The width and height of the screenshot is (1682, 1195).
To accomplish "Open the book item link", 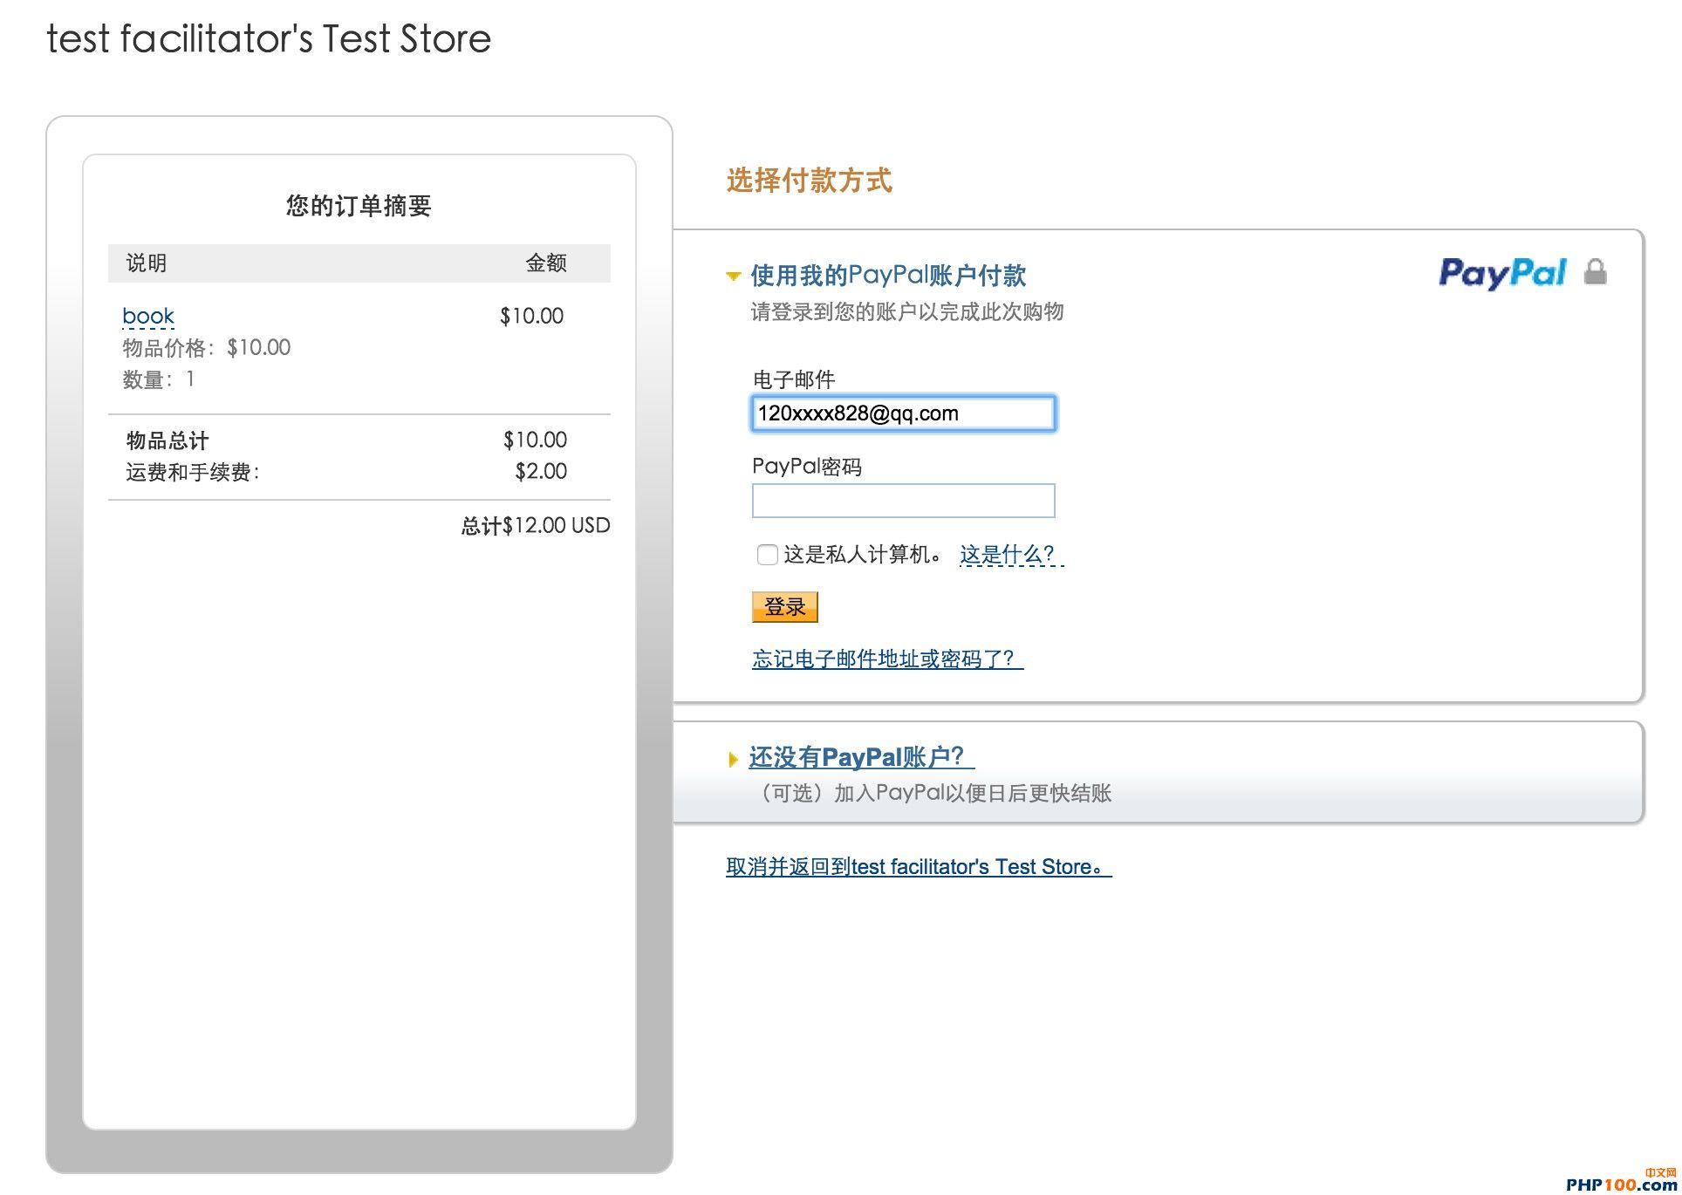I will point(148,316).
